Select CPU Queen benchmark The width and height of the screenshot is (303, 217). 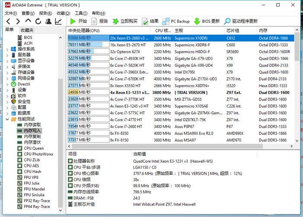point(31,148)
